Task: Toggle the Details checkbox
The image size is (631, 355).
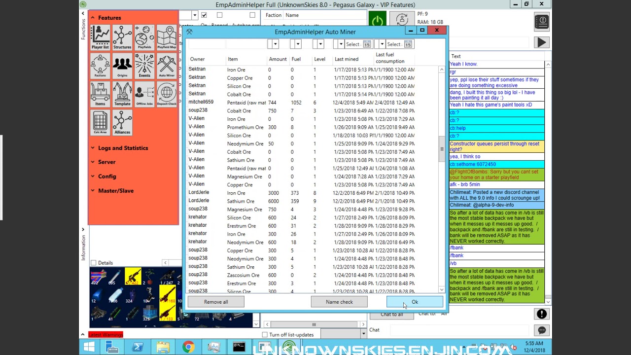Action: click(94, 263)
